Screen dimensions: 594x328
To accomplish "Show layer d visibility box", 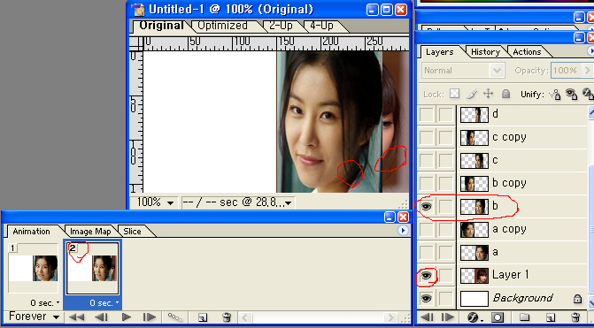I will click(426, 115).
